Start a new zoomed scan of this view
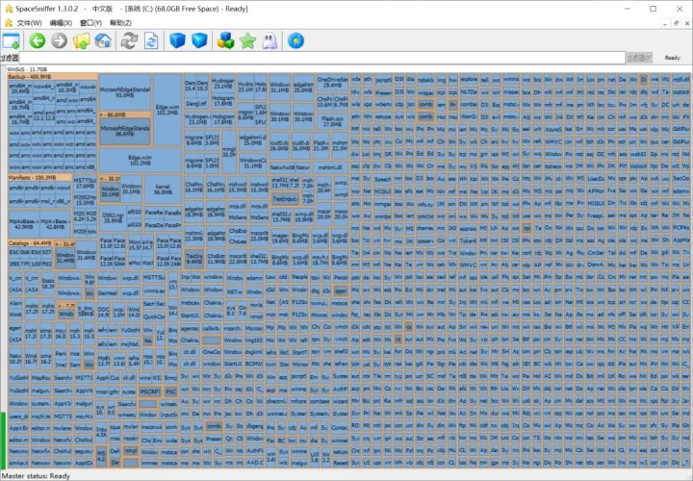Viewport: 693px width, 481px height. coord(151,40)
